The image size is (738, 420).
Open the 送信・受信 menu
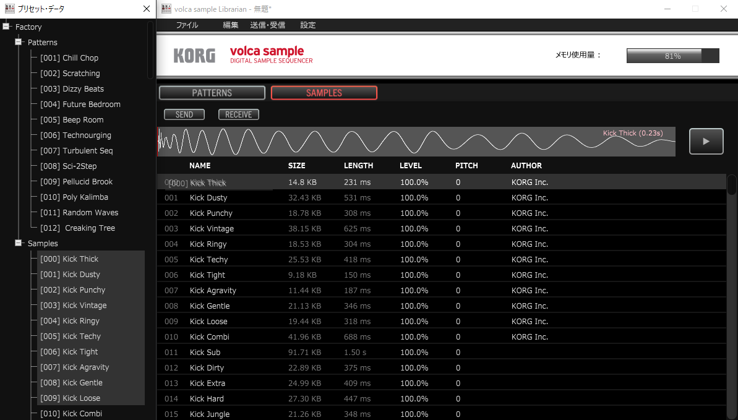[x=267, y=25]
